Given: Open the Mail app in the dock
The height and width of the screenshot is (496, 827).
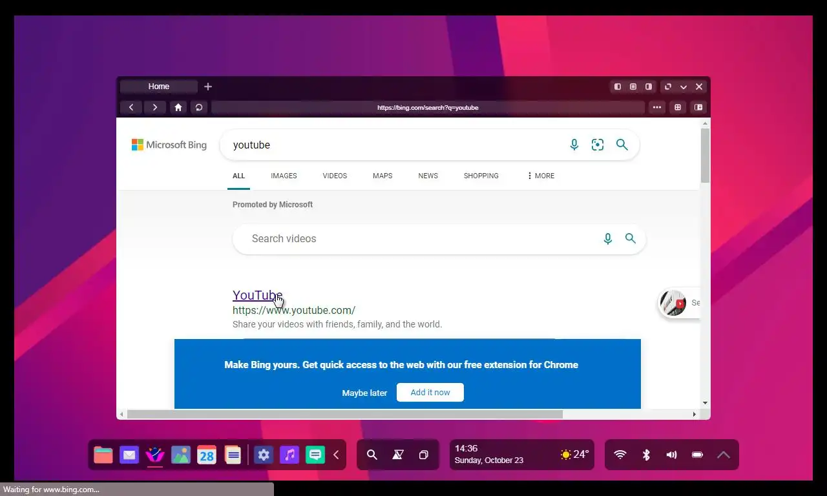Looking at the screenshot, I should pyautogui.click(x=129, y=455).
